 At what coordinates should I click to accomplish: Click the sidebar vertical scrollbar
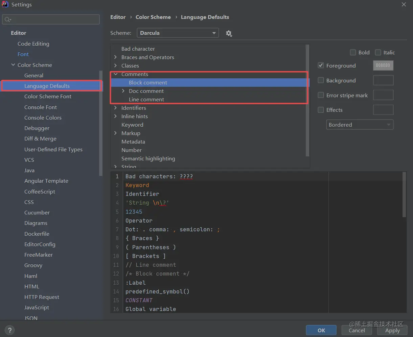pos(101,123)
